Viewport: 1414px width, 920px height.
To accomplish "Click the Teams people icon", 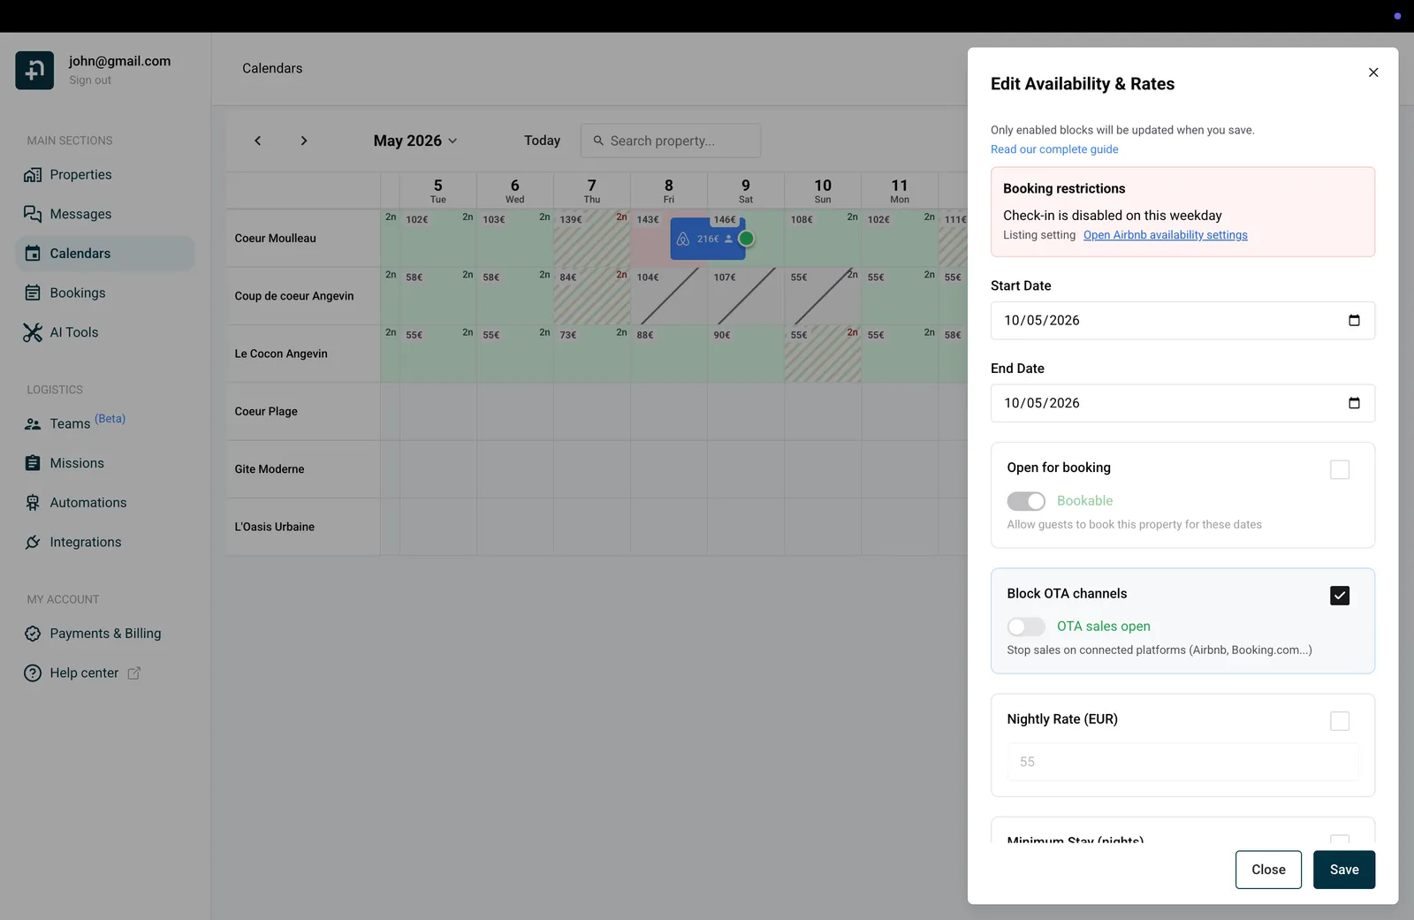I will click(33, 424).
